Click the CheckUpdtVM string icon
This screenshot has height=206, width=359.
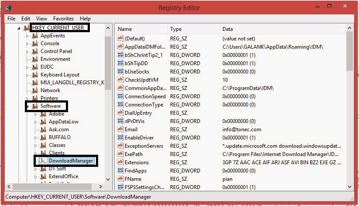[120, 80]
